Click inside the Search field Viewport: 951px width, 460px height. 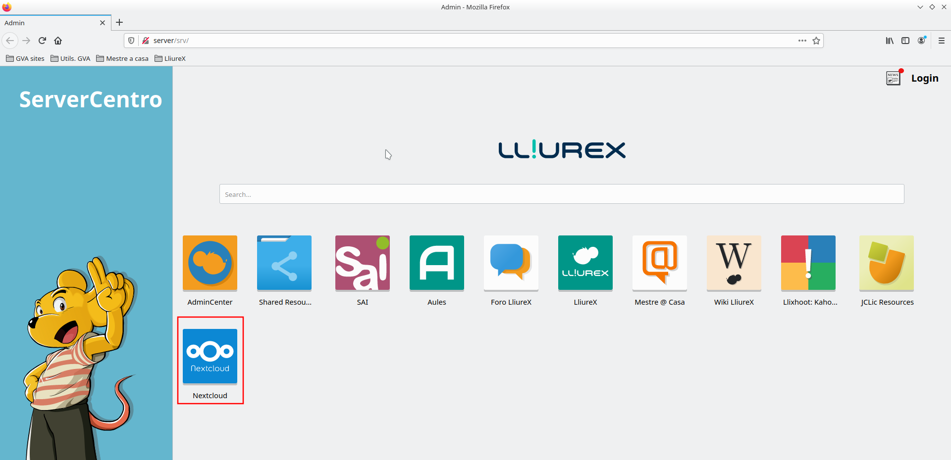561,194
